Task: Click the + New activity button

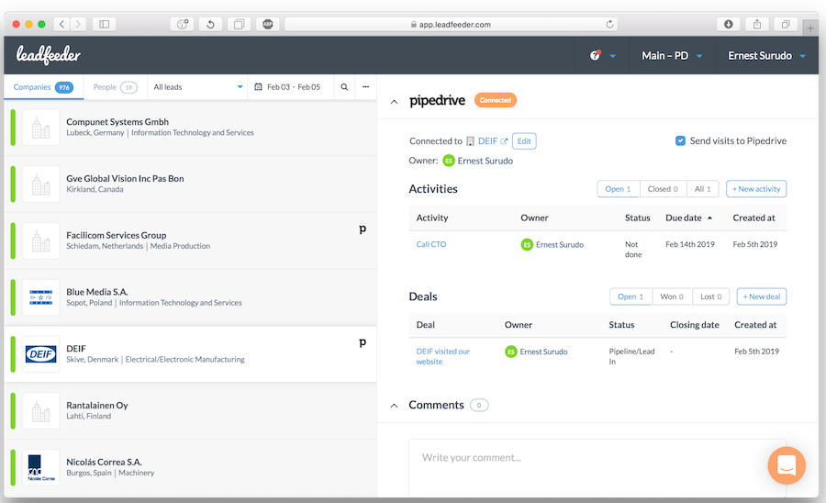Action: [756, 188]
